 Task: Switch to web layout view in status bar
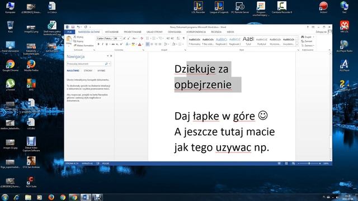(293, 164)
